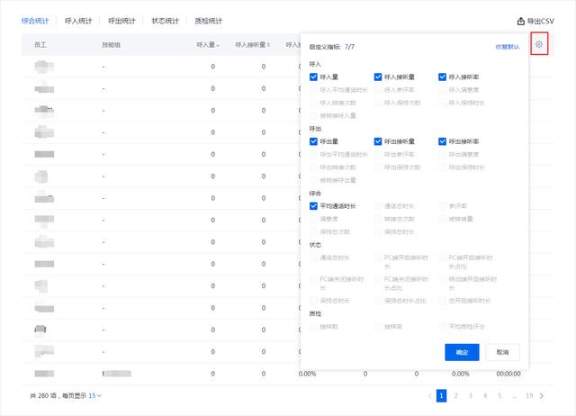
Task: Go to next page using right chevron
Action: pyautogui.click(x=542, y=396)
